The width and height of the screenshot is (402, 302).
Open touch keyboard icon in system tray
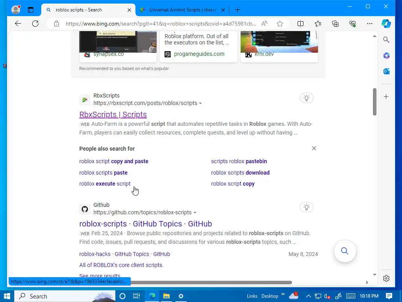pyautogui.click(x=351, y=296)
